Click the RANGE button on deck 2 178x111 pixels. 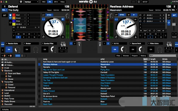[174, 37]
